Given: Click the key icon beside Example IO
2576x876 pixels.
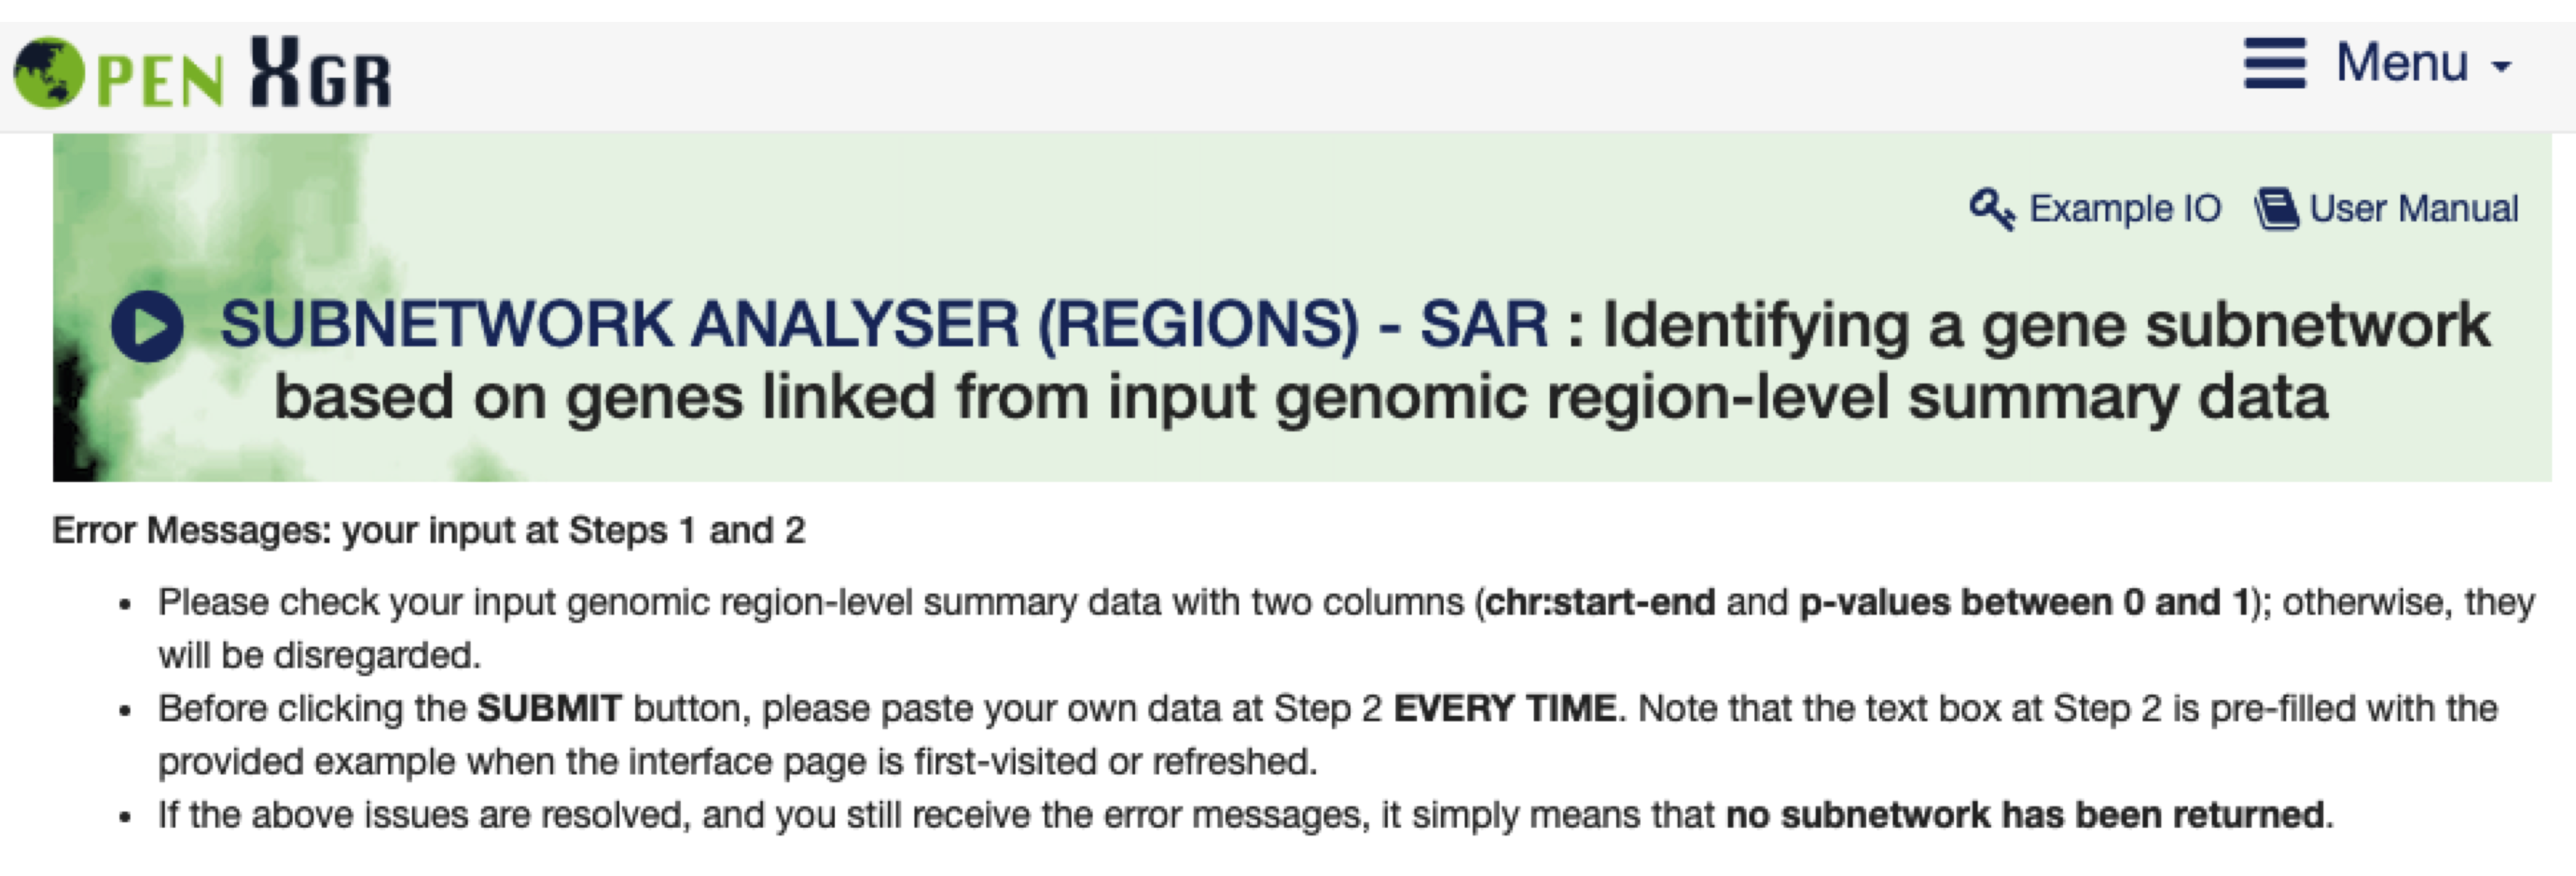Looking at the screenshot, I should [x=1991, y=209].
